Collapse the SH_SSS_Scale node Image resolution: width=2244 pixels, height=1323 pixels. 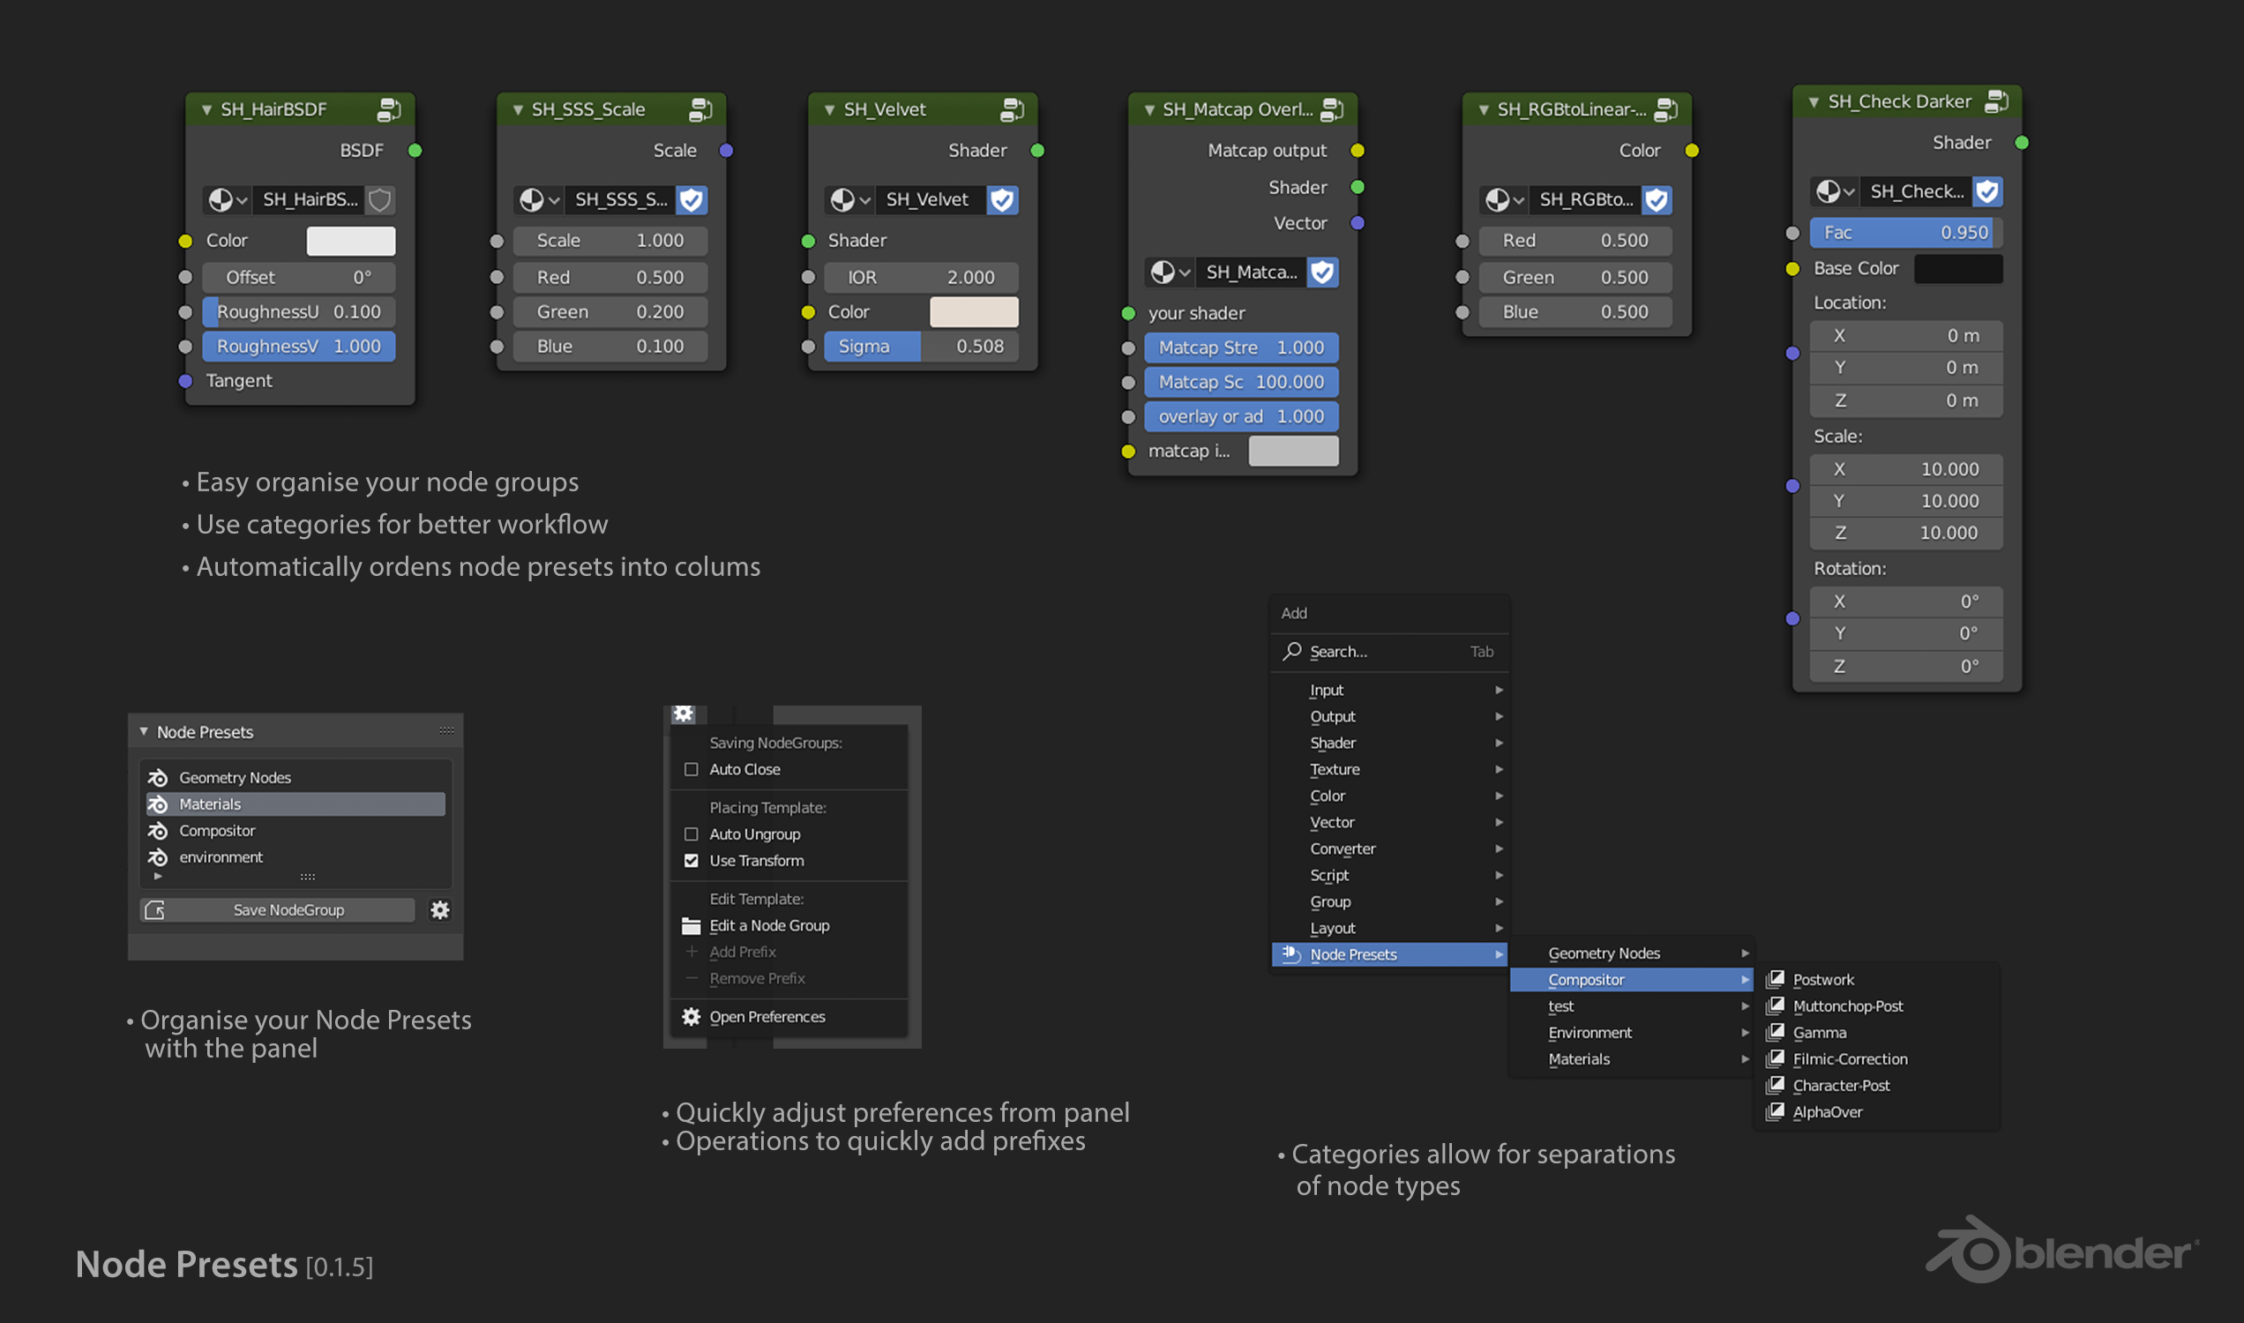pyautogui.click(x=518, y=109)
